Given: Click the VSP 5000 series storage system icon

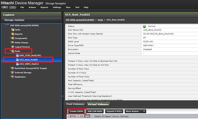Looking at the screenshot, I should pos(8,25).
